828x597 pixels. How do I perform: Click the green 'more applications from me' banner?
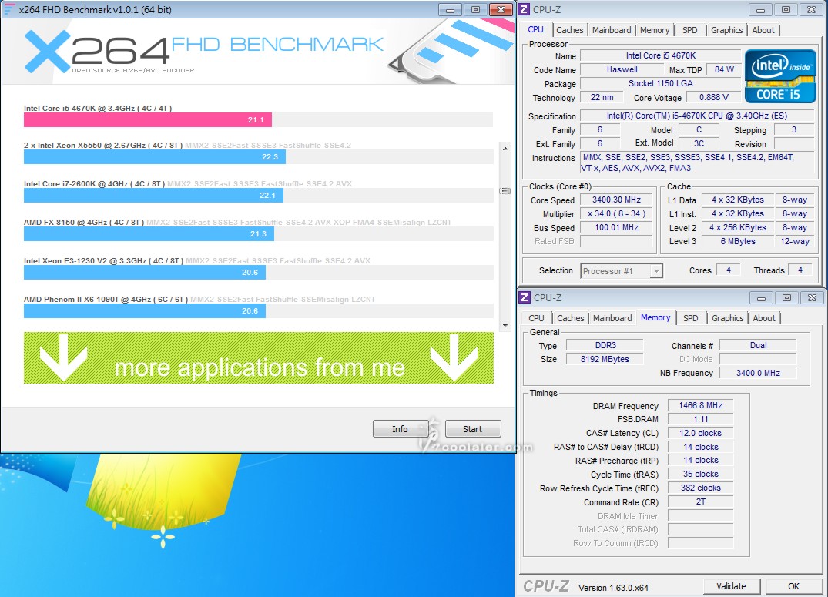click(259, 357)
